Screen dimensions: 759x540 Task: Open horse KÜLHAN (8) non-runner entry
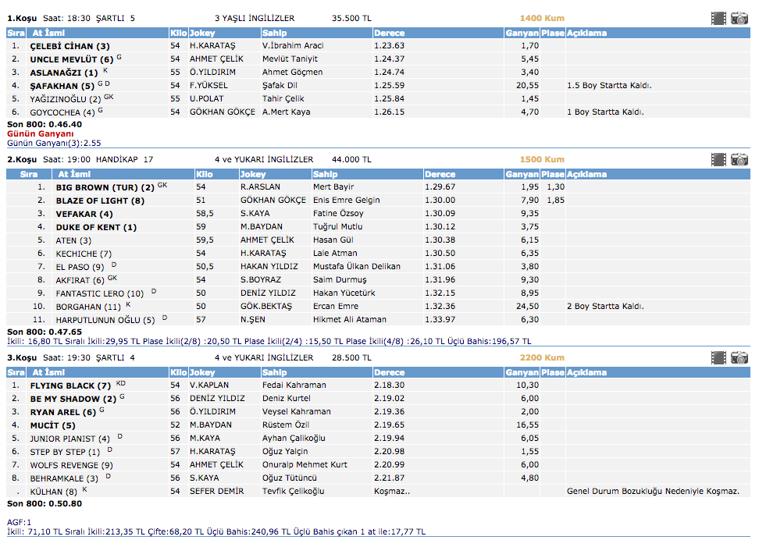[x=53, y=492]
